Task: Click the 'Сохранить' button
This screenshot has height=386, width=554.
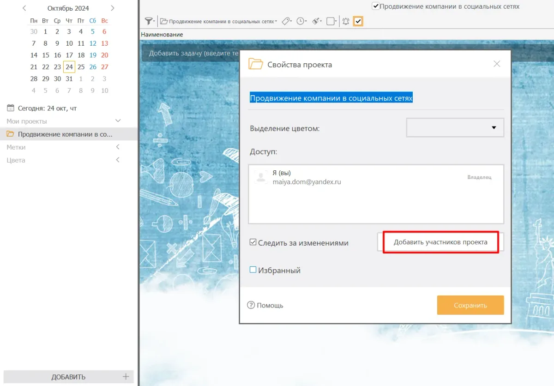Action: point(470,305)
